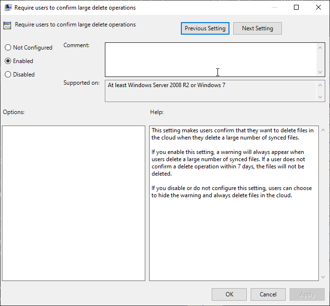Set the policy to Disabled
330x306 pixels.
pyautogui.click(x=8, y=75)
